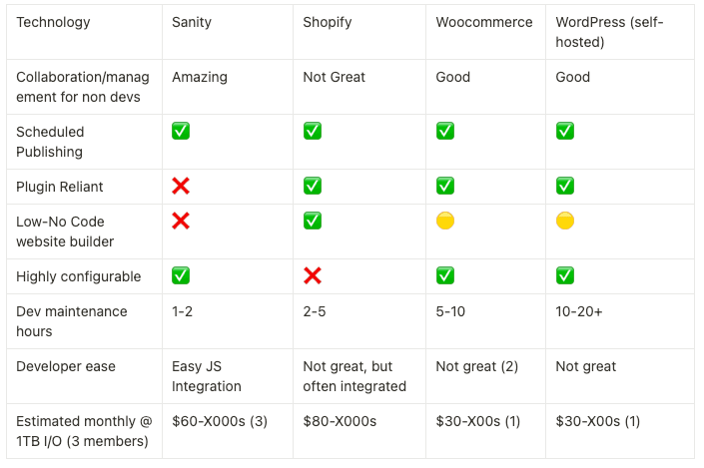Click the red X for Sanity Plugin Reliant
The width and height of the screenshot is (704, 468).
pyautogui.click(x=181, y=186)
